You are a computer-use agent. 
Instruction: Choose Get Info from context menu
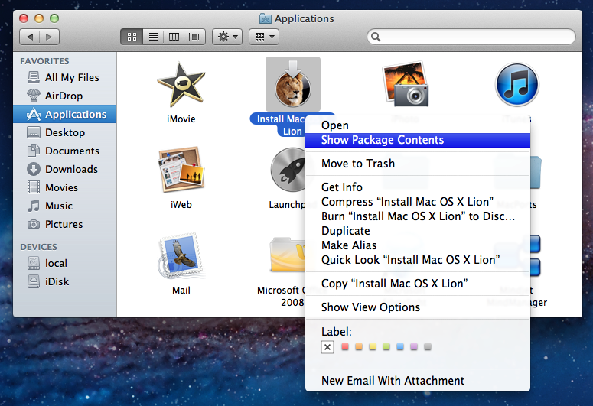pyautogui.click(x=418, y=187)
